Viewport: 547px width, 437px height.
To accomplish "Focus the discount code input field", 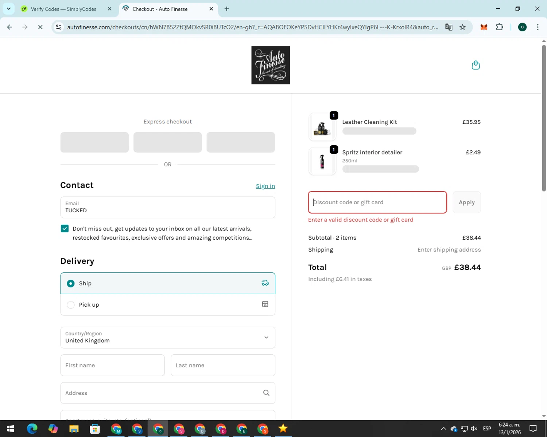I will click(377, 202).
